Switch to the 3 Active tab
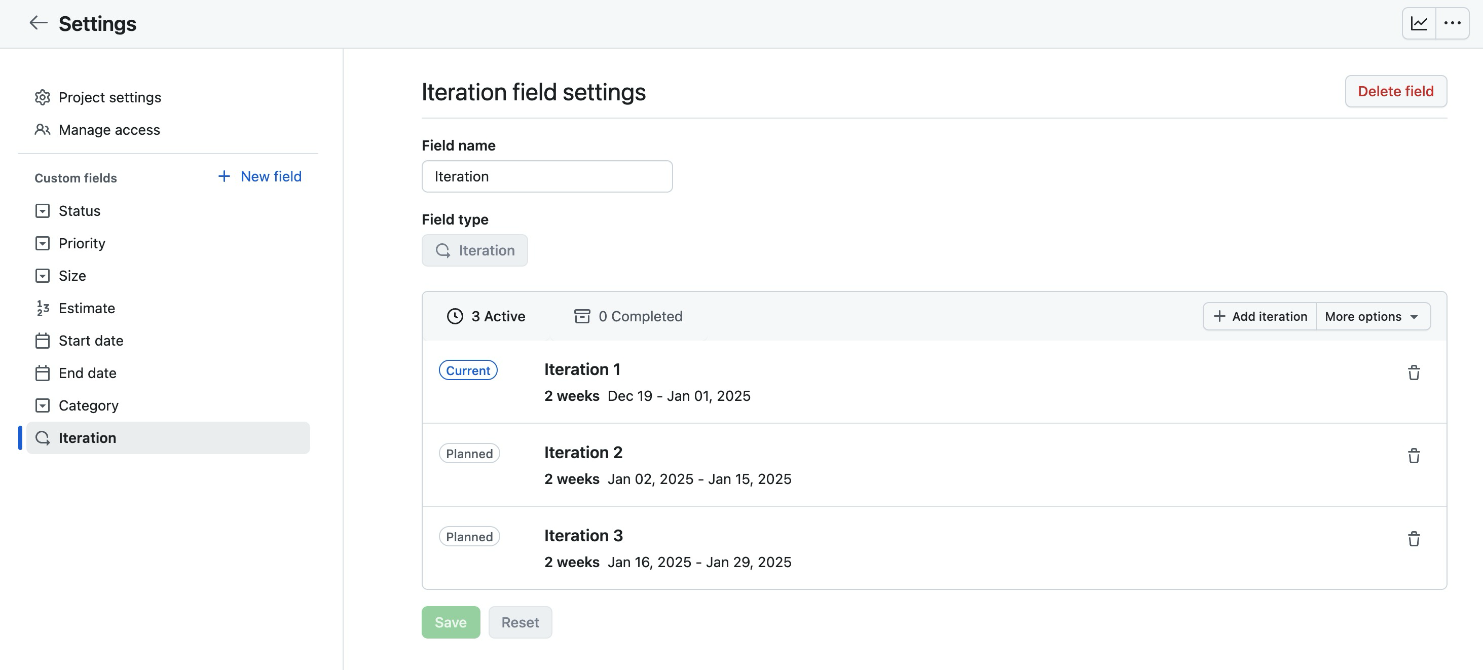Image resolution: width=1483 pixels, height=670 pixels. (x=486, y=316)
